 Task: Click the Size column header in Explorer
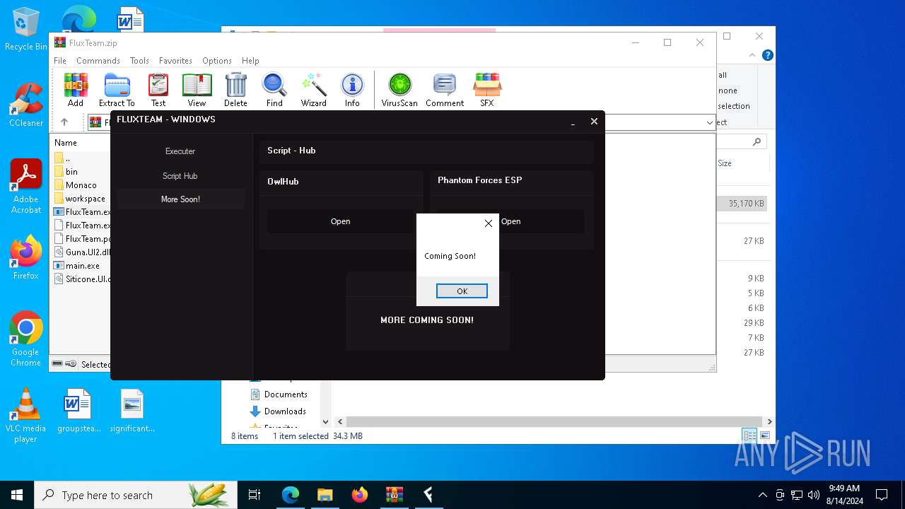[725, 163]
